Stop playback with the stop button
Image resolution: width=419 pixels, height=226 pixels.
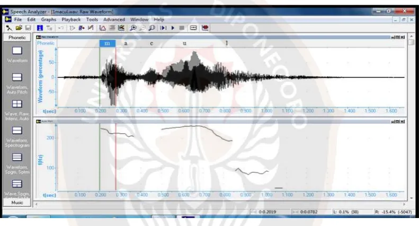182,28
